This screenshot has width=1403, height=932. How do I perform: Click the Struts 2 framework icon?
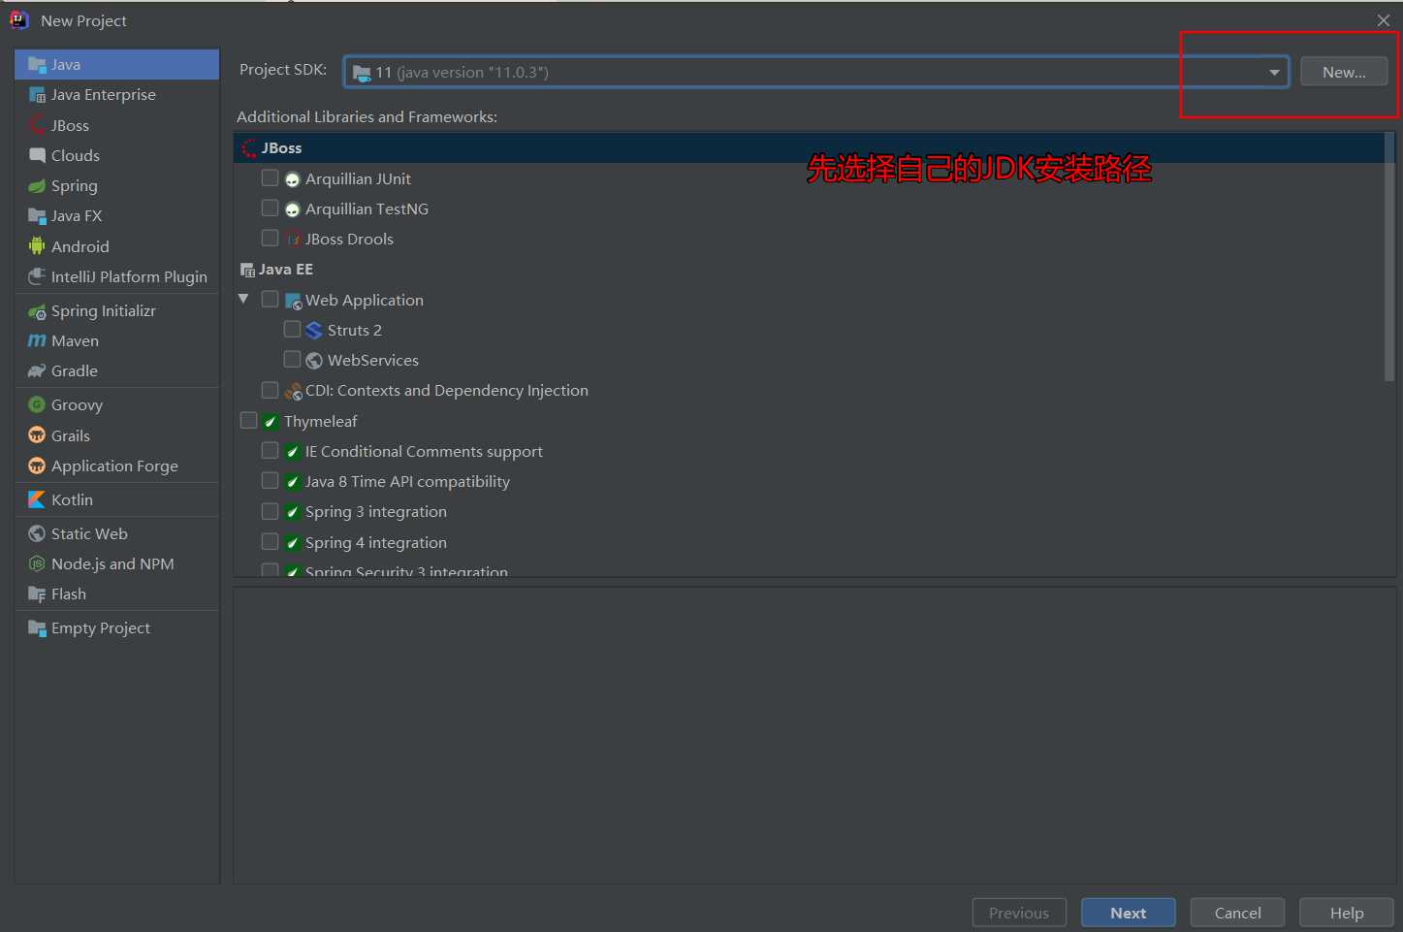[x=314, y=331]
